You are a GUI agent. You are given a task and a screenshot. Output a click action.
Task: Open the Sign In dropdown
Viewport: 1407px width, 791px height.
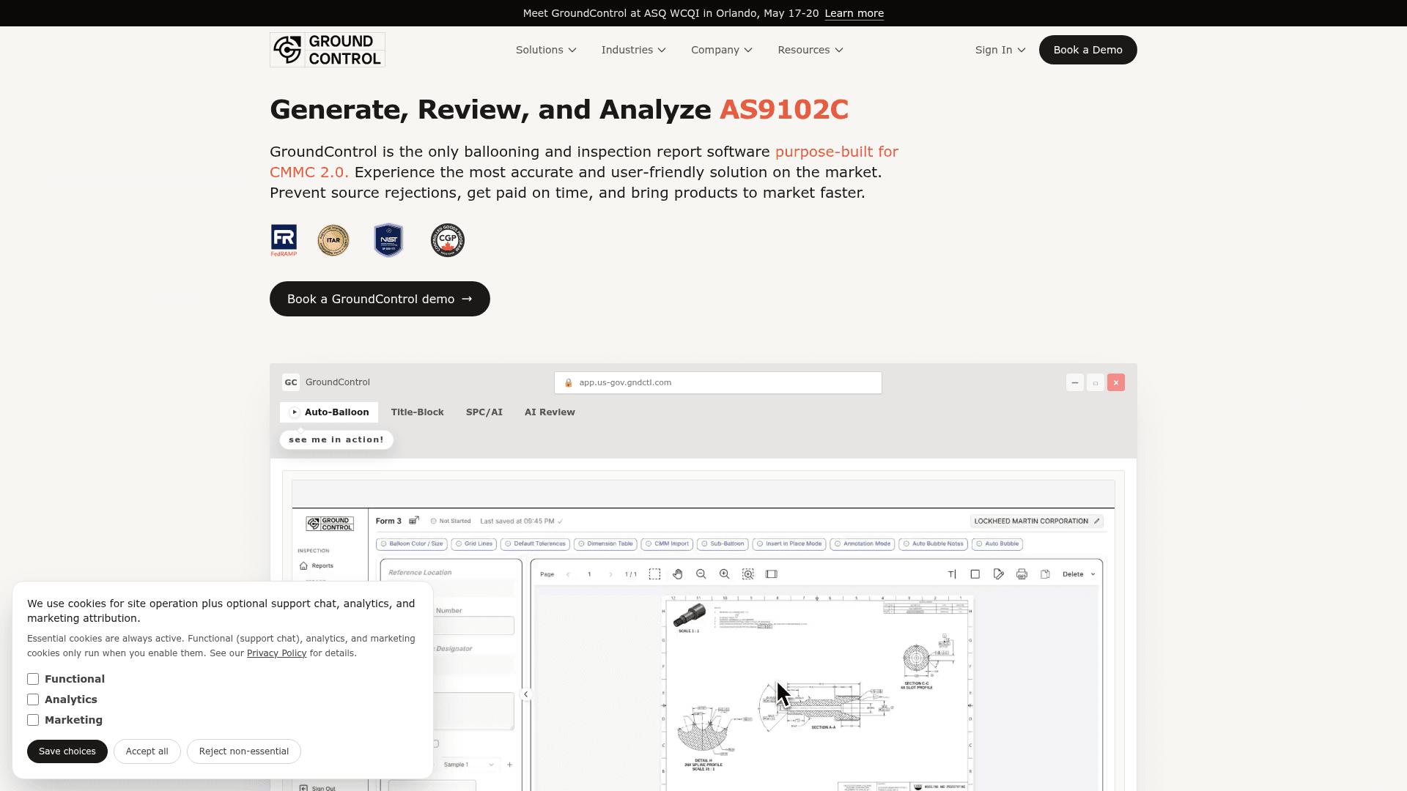pyautogui.click(x=1000, y=50)
